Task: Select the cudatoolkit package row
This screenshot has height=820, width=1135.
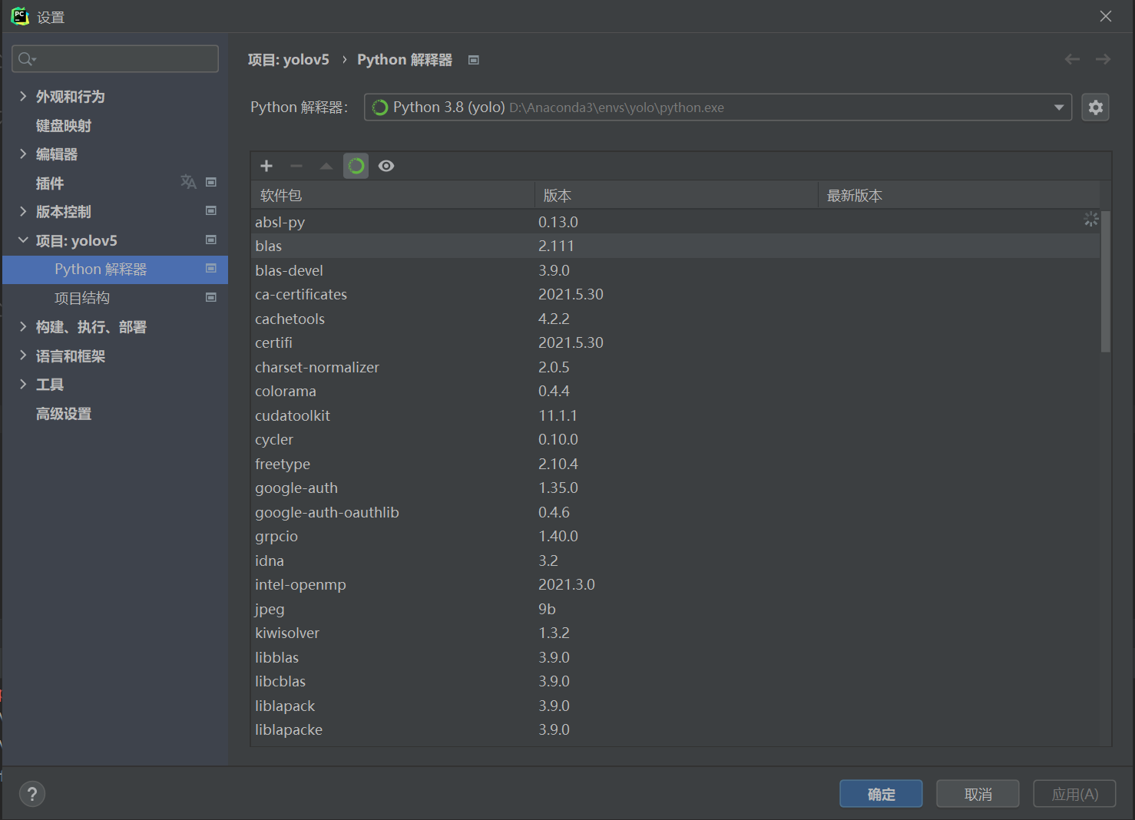Action: 676,415
